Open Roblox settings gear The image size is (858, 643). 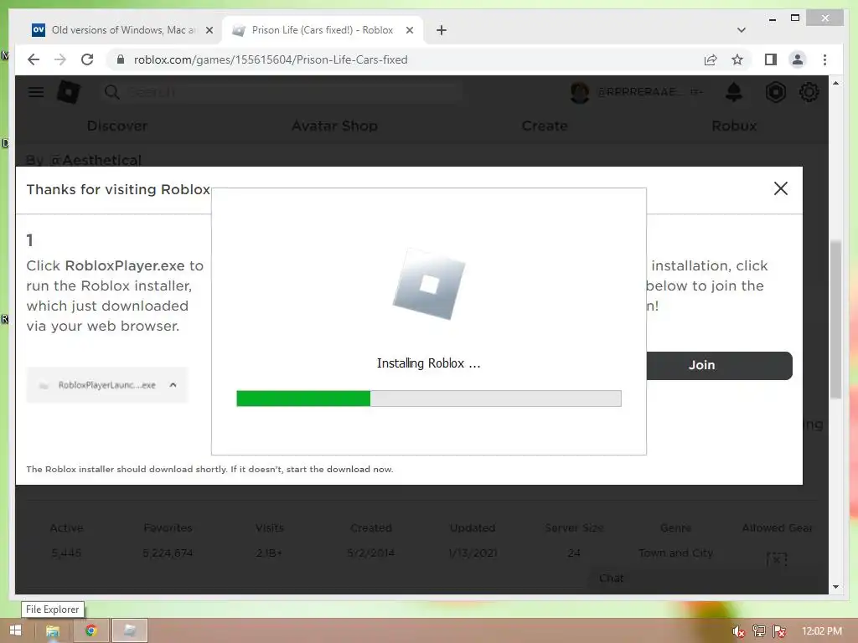coord(809,92)
